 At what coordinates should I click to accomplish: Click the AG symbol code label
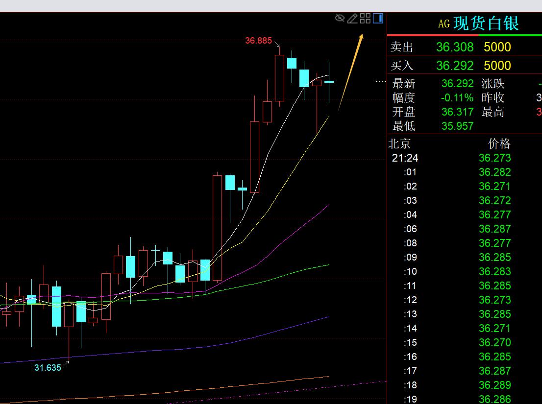coord(443,24)
